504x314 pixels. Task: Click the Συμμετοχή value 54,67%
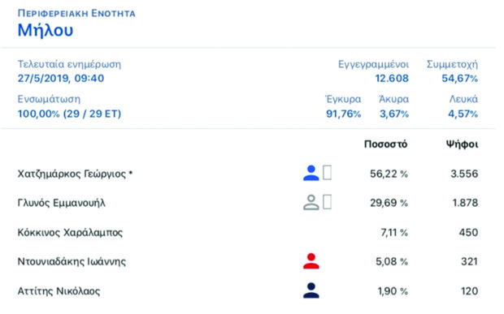click(459, 78)
